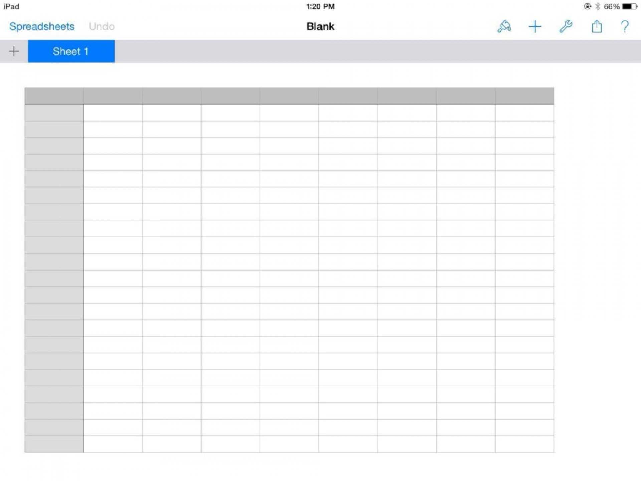The height and width of the screenshot is (481, 641).
Task: Toggle sheet row header selection
Action: point(55,94)
